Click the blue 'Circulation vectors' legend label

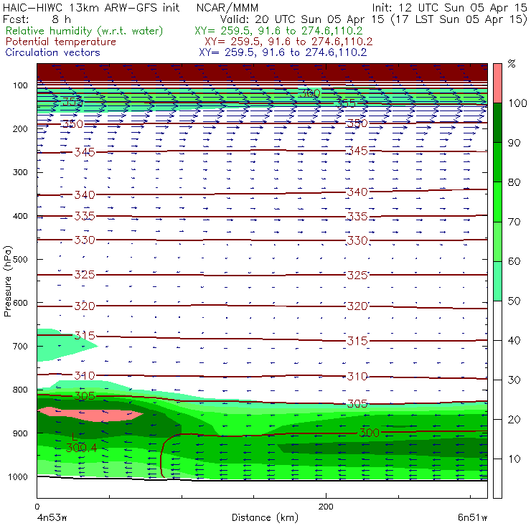52,52
